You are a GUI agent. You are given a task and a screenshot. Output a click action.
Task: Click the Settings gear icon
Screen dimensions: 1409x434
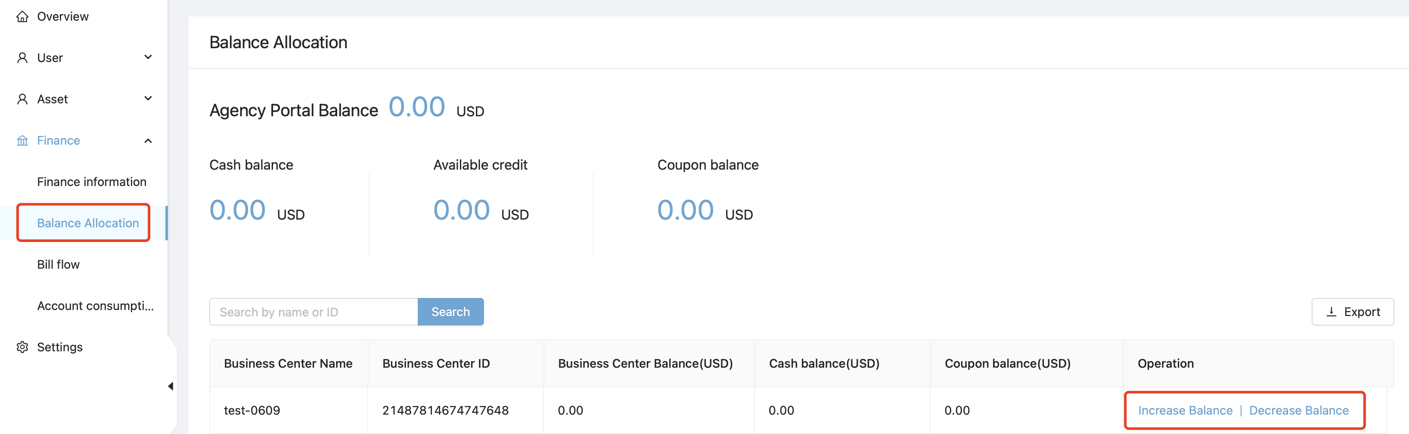pos(22,347)
